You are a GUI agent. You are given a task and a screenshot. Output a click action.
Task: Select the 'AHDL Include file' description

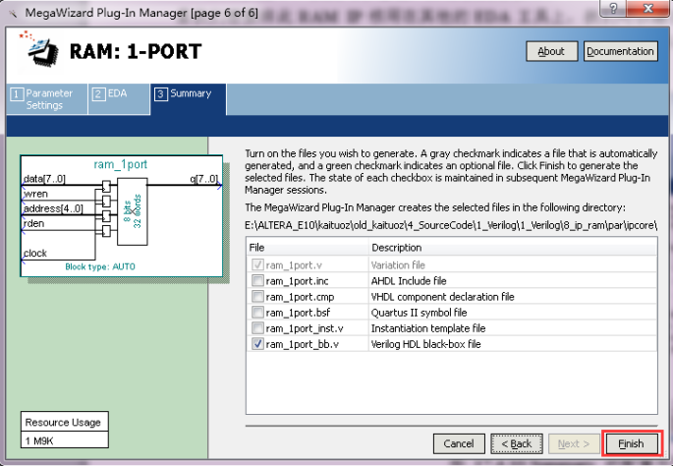(x=409, y=281)
